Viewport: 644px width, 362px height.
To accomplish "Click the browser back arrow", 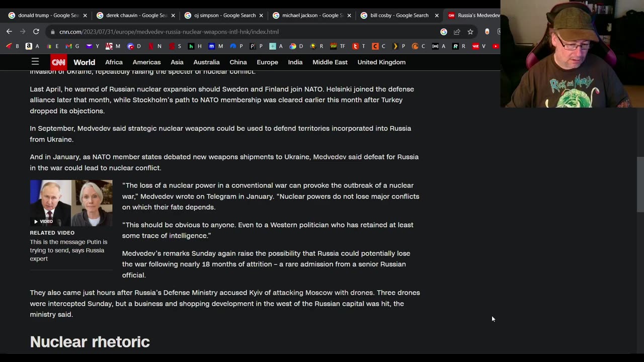I will click(x=9, y=31).
